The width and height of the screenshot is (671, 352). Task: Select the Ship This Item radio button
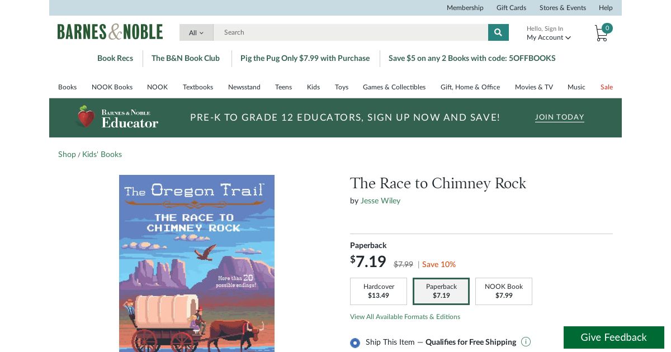tap(355, 343)
